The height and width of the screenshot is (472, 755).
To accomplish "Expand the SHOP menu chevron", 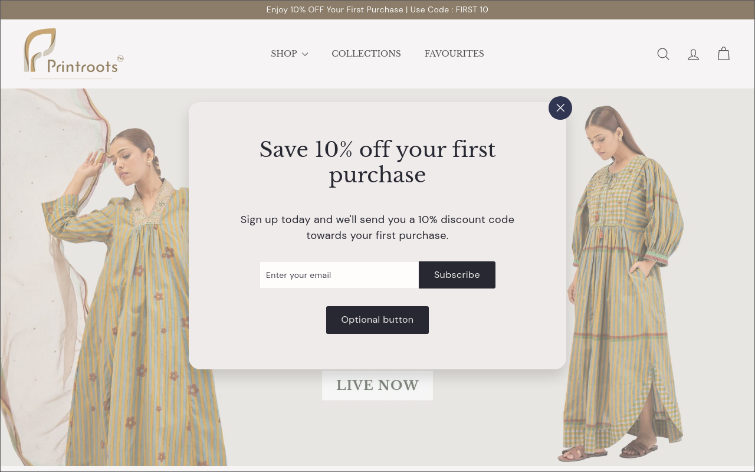I will pos(305,54).
